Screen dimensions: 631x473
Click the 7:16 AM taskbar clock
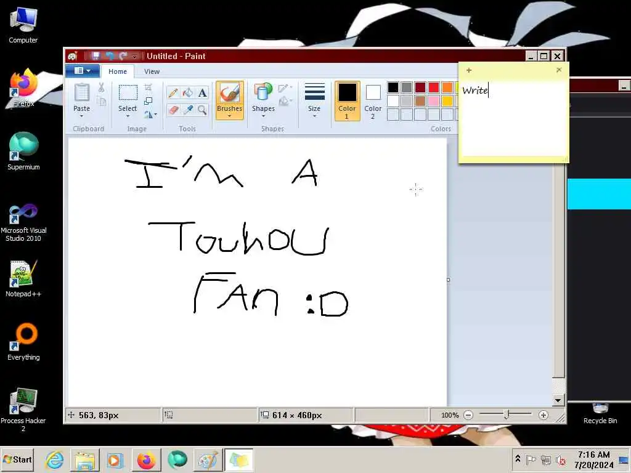[x=594, y=455]
